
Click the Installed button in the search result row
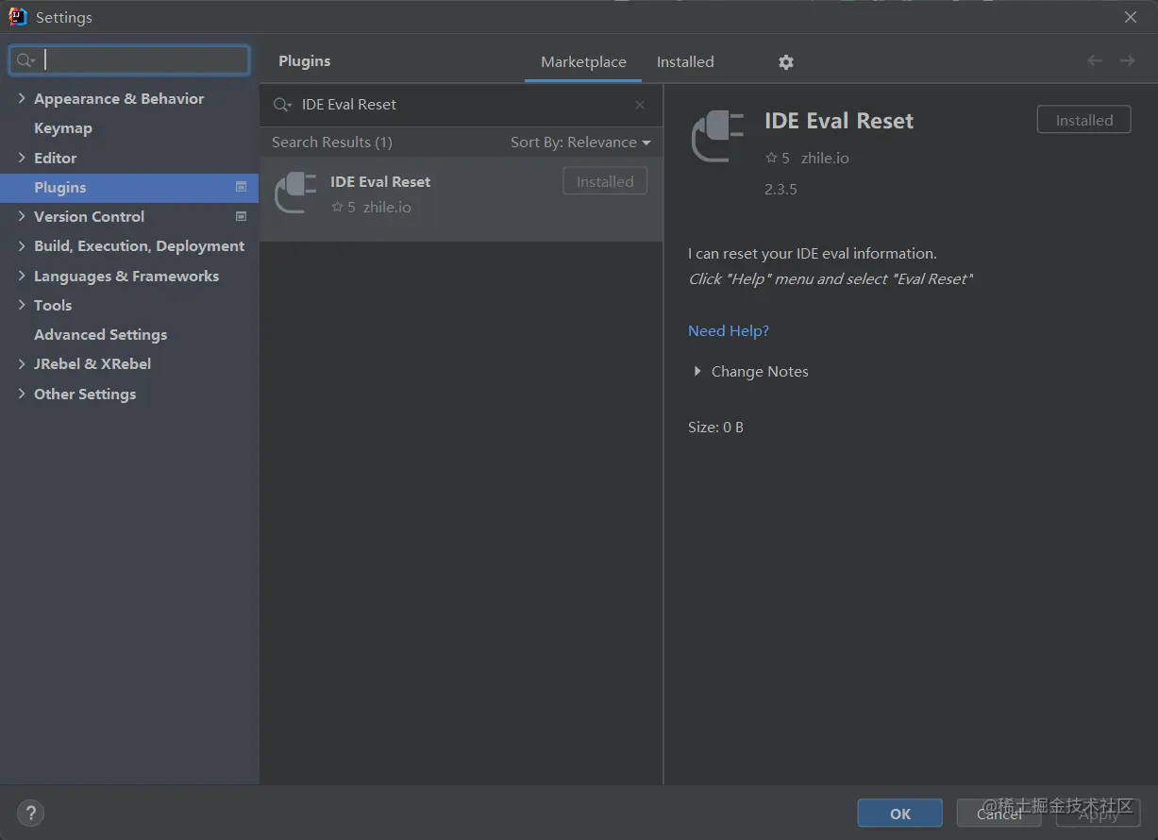click(x=605, y=181)
